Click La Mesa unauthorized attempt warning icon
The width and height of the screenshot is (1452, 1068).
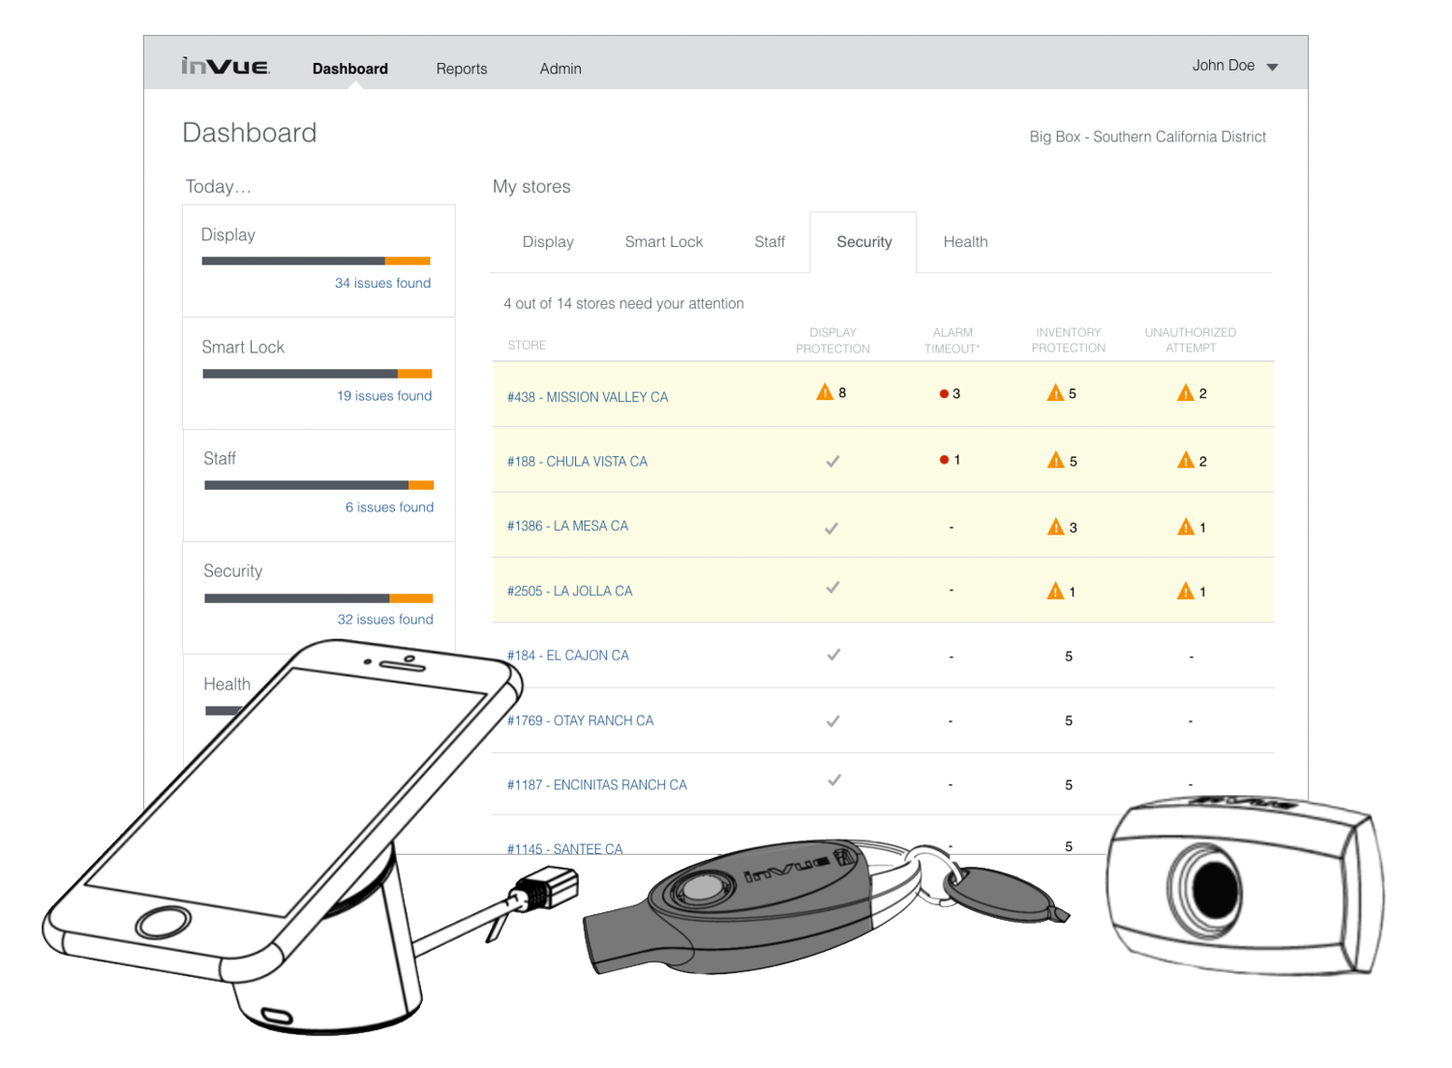tap(1185, 527)
